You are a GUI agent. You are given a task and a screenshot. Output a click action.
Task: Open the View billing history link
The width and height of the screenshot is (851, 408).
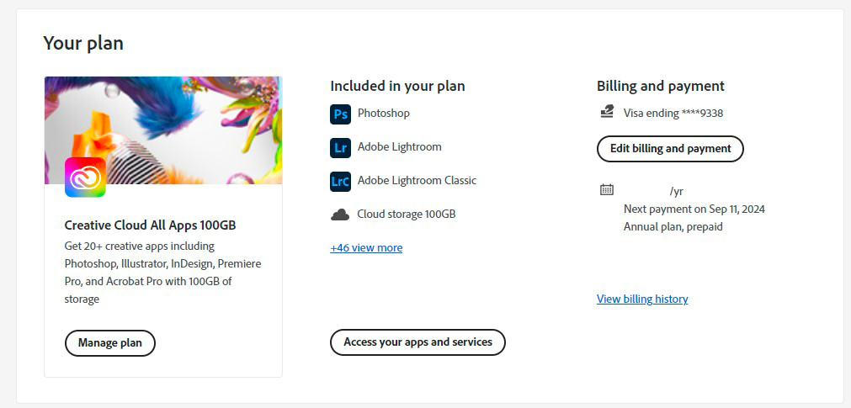[x=642, y=299]
